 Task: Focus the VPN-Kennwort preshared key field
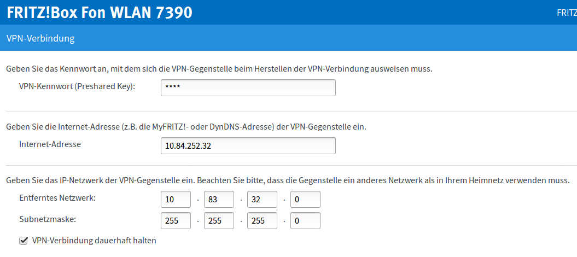click(x=248, y=87)
